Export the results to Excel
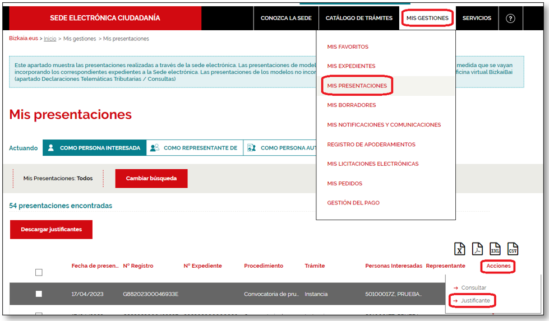This screenshot has width=549, height=321. [x=459, y=249]
